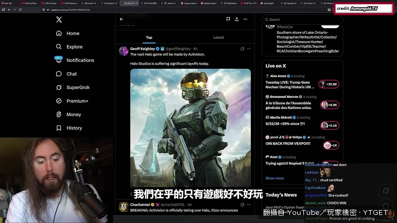
Task: Switch to the Destiny review browser tab
Action: (209, 3)
